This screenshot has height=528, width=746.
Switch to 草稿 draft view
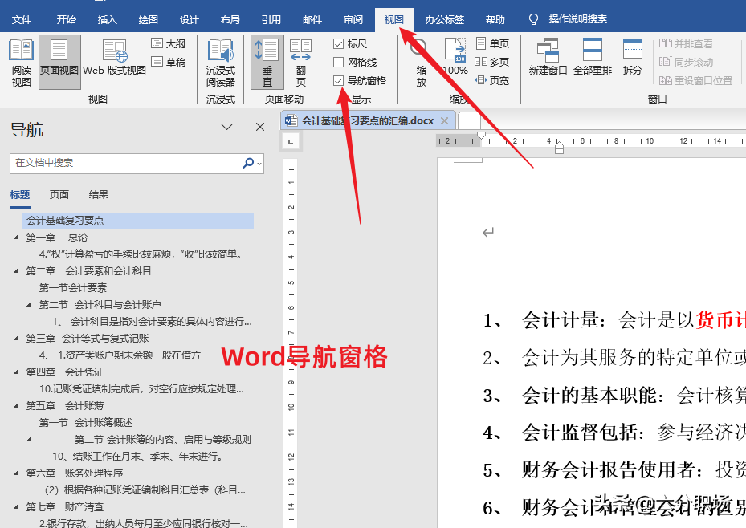click(x=169, y=62)
